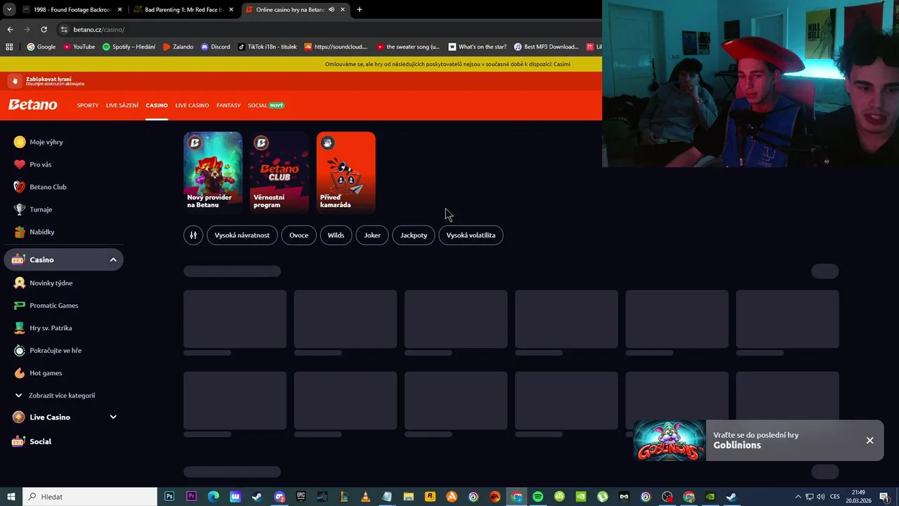The height and width of the screenshot is (506, 899).
Task: Go back in browser history
Action: coord(10,30)
